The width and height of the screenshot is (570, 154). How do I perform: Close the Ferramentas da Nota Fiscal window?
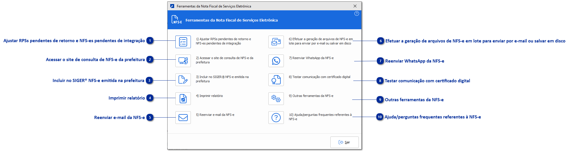pyautogui.click(x=355, y=6)
